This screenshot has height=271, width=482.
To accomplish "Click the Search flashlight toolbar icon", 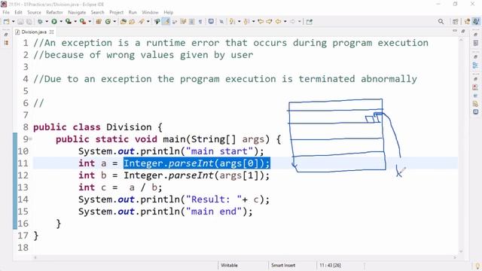I will [142, 22].
